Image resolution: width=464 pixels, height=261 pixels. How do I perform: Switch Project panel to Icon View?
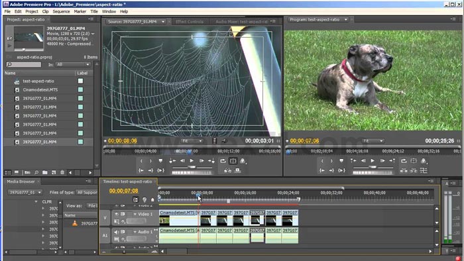click(17, 172)
